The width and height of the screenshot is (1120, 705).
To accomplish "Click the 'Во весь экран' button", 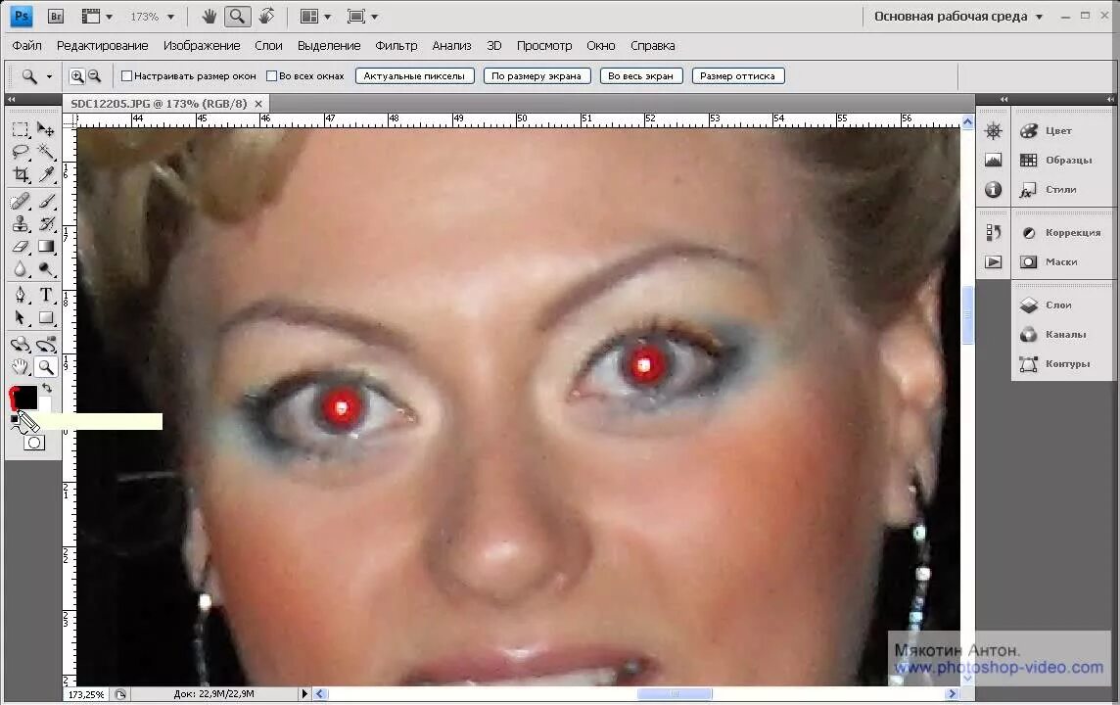I will (640, 75).
